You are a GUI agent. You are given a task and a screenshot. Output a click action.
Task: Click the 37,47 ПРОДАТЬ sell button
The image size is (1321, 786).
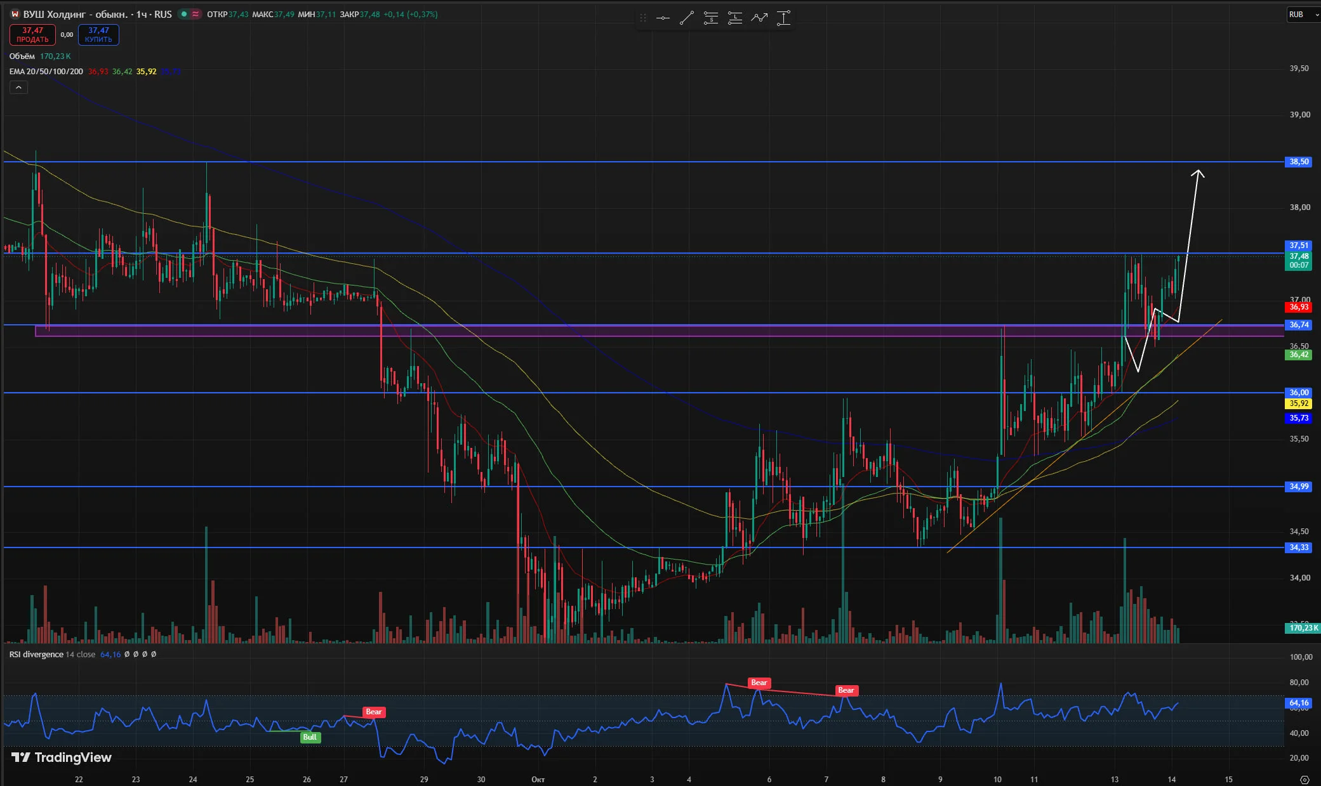[32, 35]
